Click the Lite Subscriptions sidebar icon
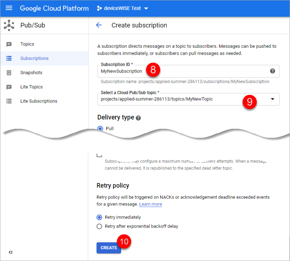Screen dimensions: 290x261 (x=9, y=101)
